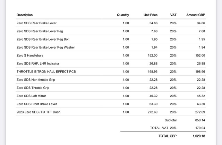Click the 272.69 unit price value
This screenshot has height=145, width=222.
153,112
